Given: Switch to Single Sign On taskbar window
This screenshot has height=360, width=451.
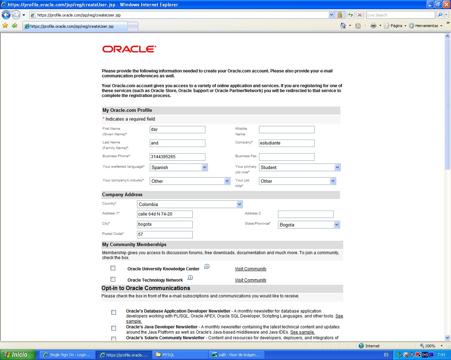Looking at the screenshot, I should pyautogui.click(x=67, y=355).
